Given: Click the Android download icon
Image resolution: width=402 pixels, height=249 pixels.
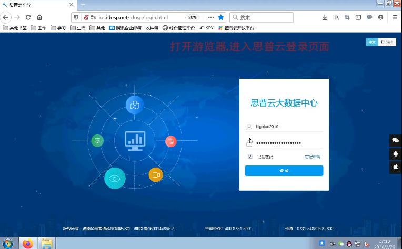Looking at the screenshot, I should click(x=395, y=154).
